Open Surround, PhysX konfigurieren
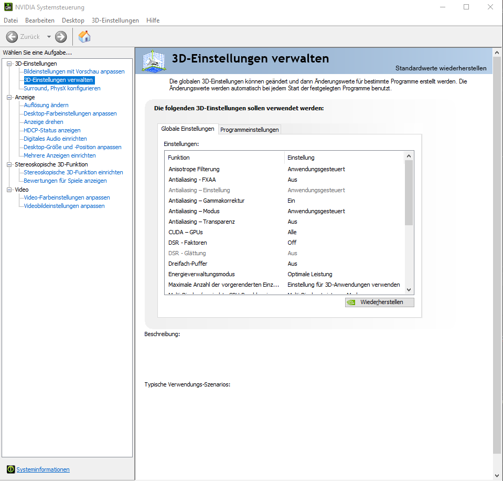The image size is (503, 481). point(62,88)
